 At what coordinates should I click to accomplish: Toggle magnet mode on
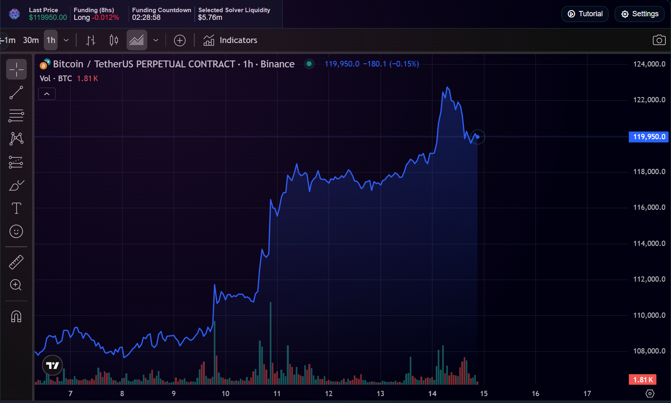(x=16, y=316)
